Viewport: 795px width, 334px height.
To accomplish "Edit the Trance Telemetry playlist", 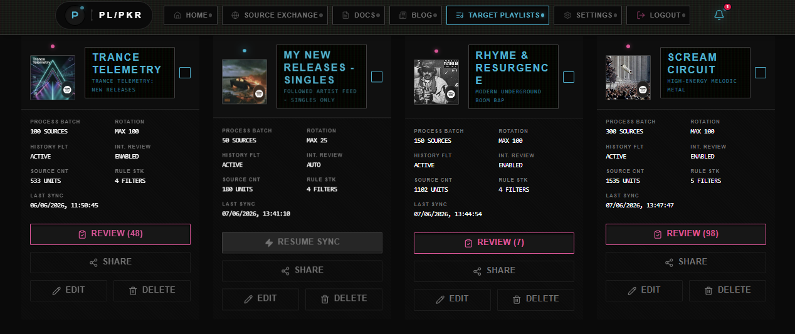I will point(68,291).
